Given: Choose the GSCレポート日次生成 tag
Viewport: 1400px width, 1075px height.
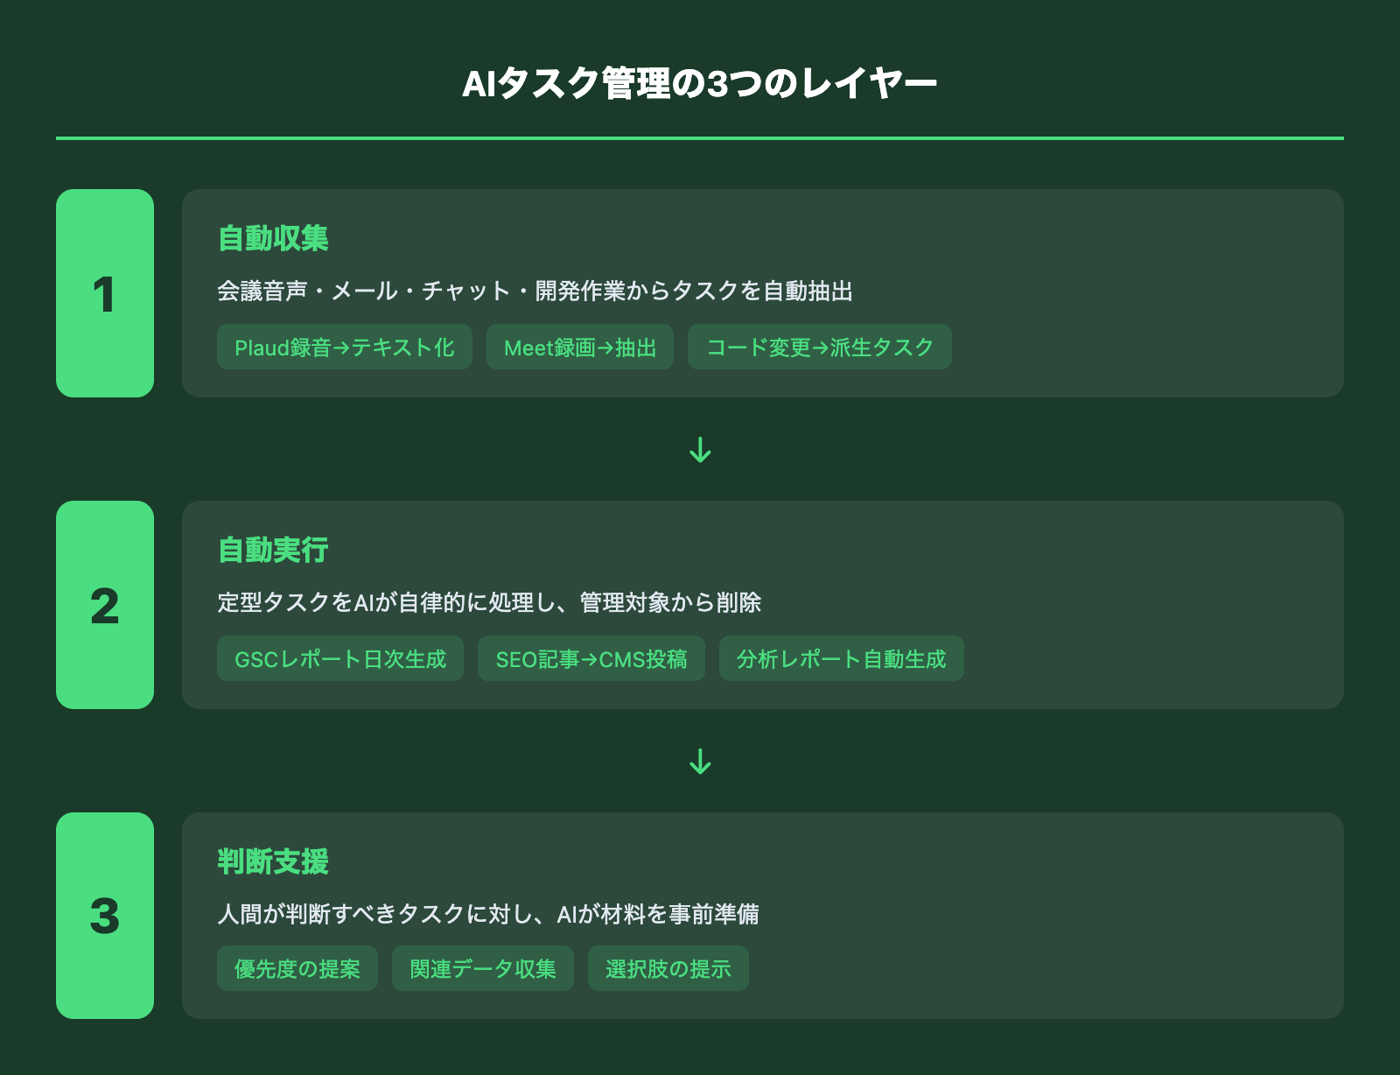Looking at the screenshot, I should coord(340,659).
